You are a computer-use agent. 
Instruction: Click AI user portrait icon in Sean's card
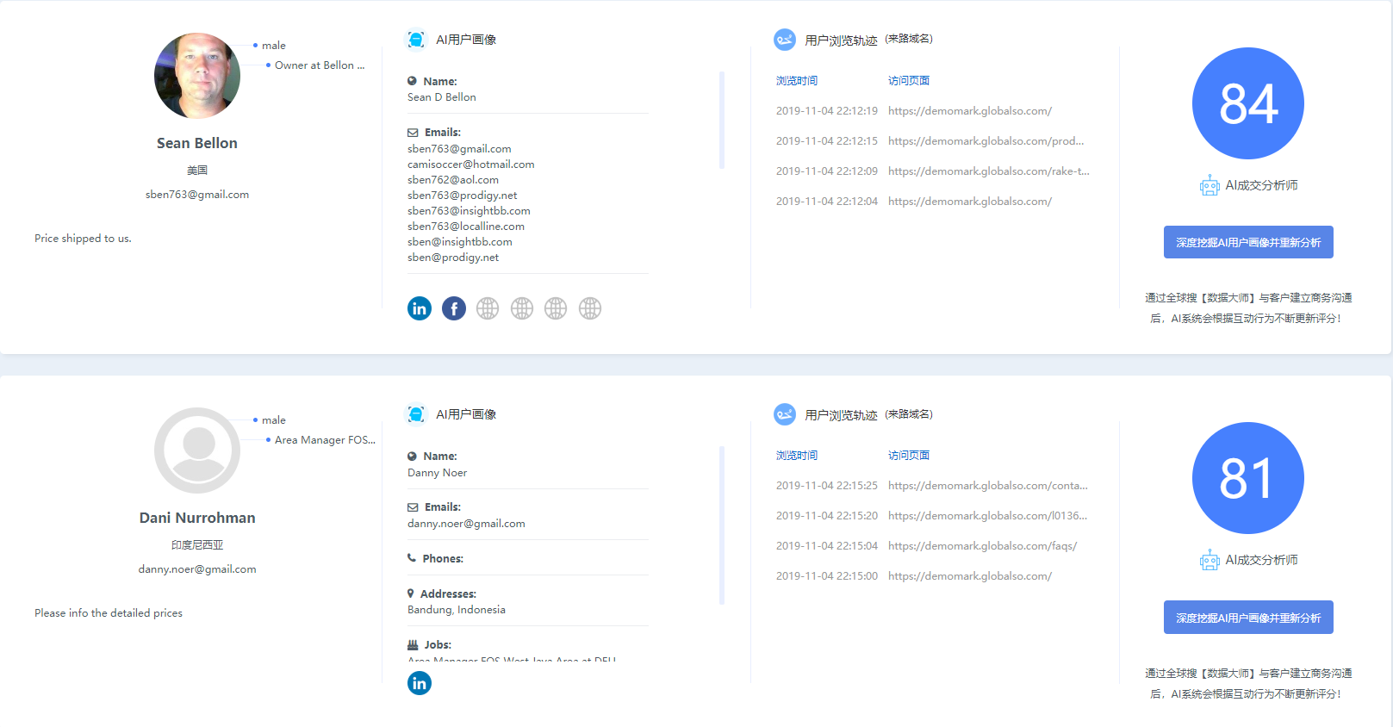coord(416,40)
